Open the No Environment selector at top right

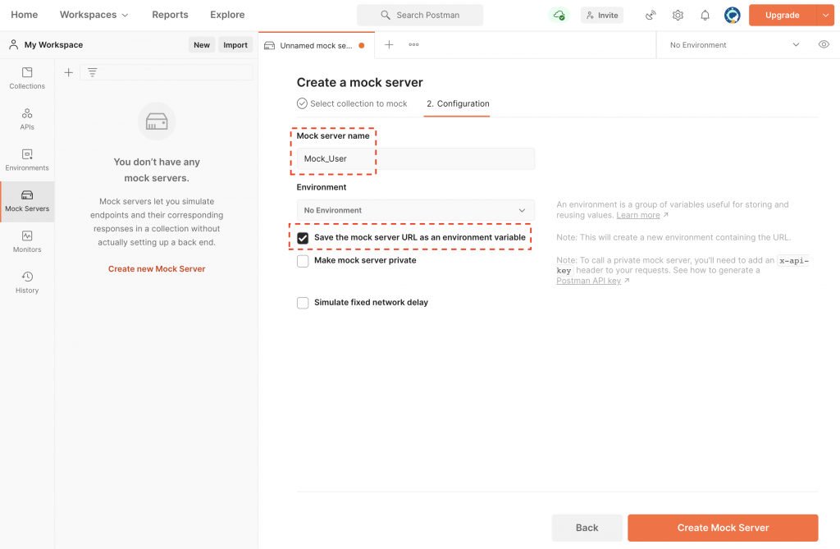point(734,45)
